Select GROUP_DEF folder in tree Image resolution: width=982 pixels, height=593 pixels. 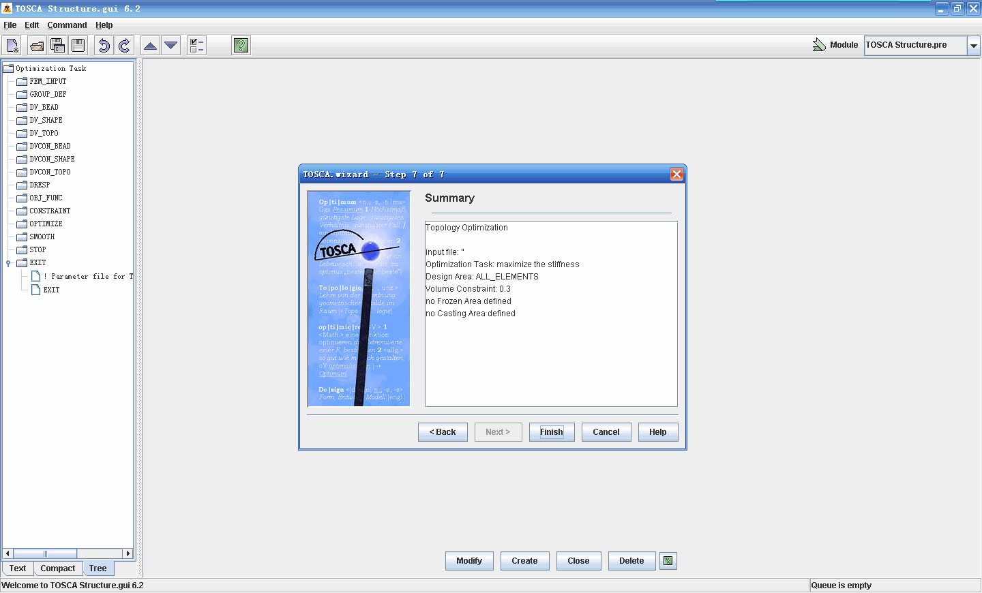(x=42, y=94)
